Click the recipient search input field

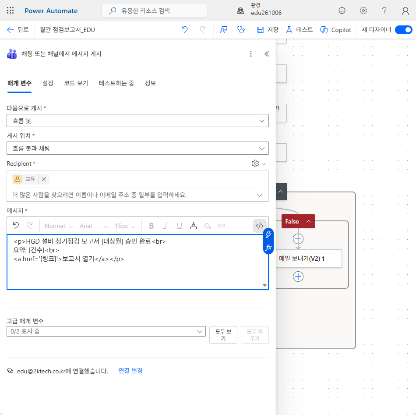coord(133,195)
